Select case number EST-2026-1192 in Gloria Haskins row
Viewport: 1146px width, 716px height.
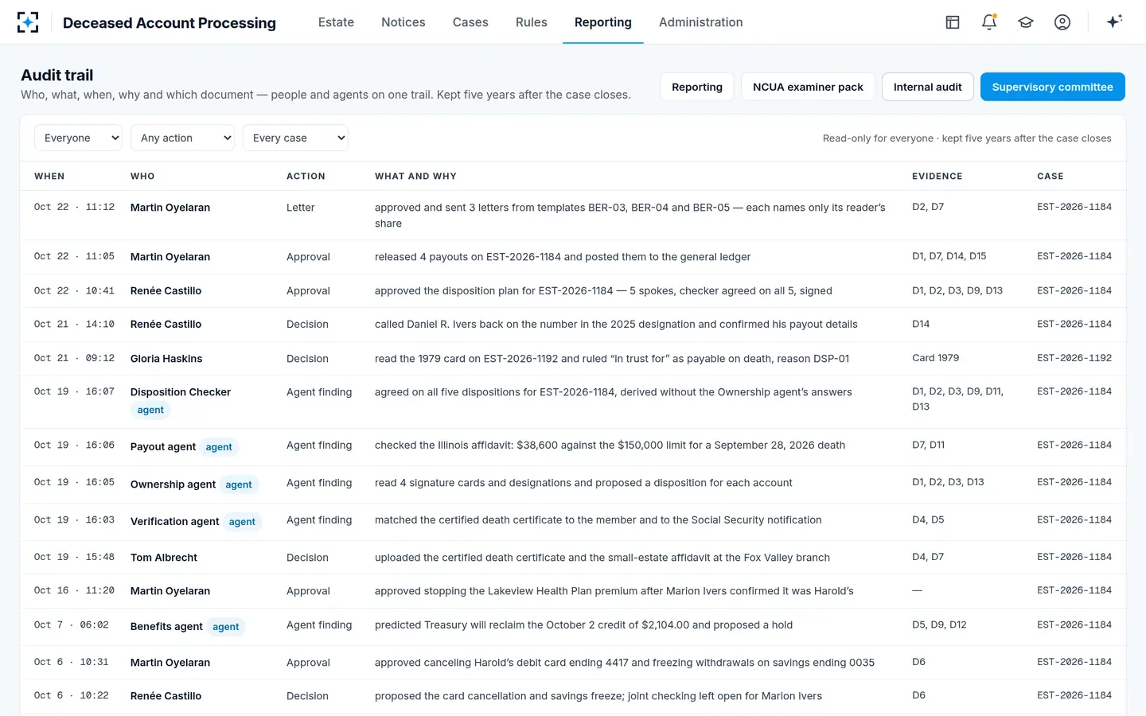click(1074, 358)
